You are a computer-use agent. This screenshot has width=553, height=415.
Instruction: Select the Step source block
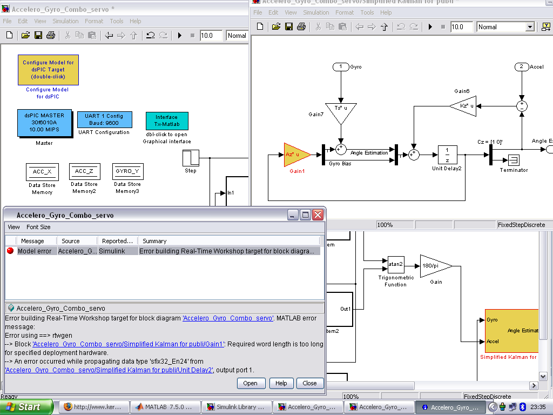[x=191, y=158]
